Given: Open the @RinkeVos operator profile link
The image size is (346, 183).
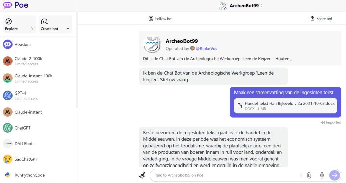Looking at the screenshot, I should point(206,49).
